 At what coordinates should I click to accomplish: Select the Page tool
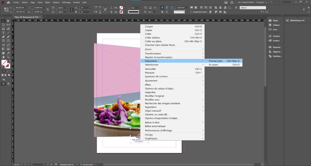coord(3,25)
